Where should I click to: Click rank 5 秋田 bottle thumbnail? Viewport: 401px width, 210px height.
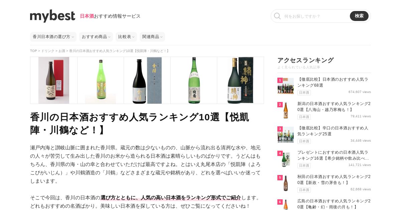click(286, 183)
